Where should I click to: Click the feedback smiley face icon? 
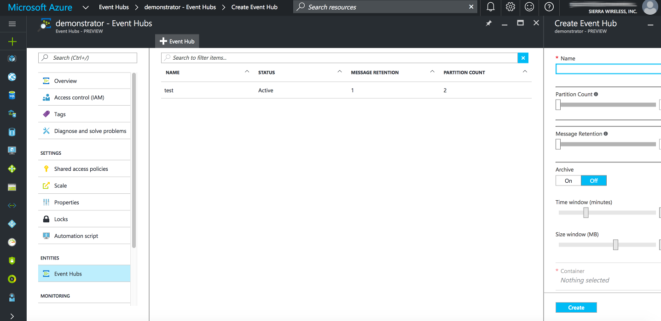(529, 7)
